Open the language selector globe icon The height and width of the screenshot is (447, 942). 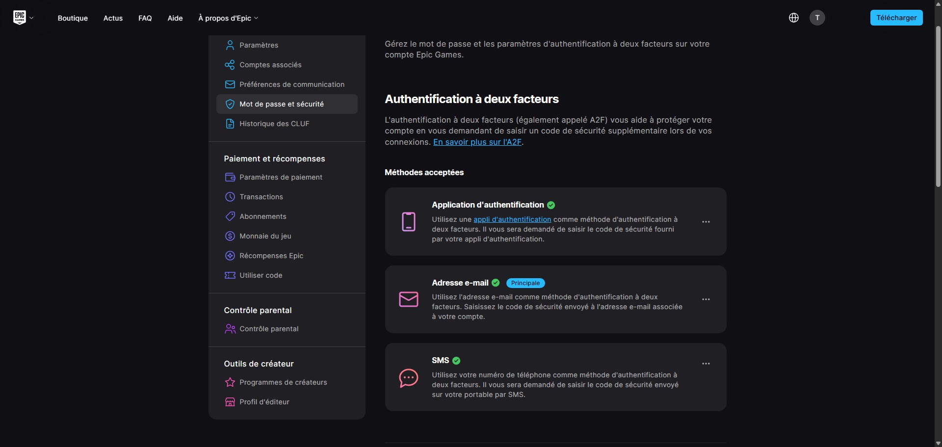pyautogui.click(x=794, y=18)
